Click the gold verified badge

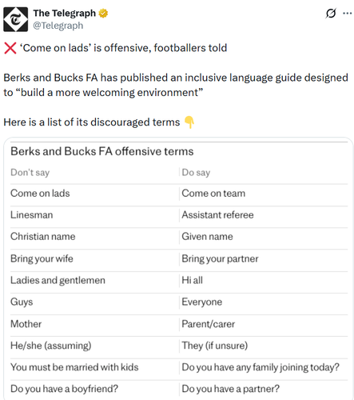[103, 13]
